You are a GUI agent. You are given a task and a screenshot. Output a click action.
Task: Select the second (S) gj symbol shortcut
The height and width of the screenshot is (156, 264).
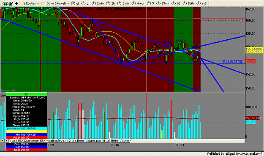[x=85, y=3]
